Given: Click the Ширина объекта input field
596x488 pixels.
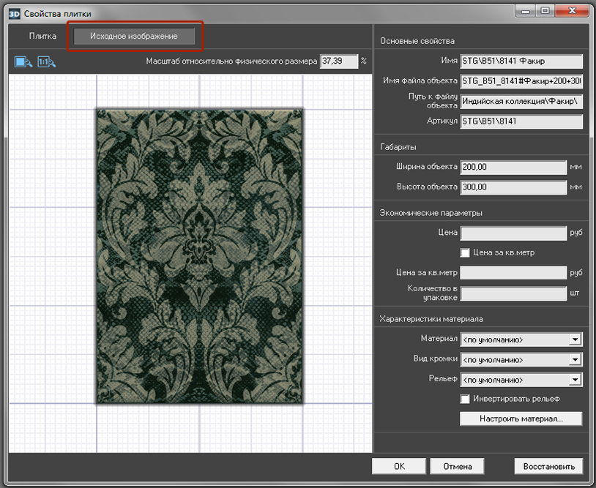Looking at the screenshot, I should click(513, 168).
